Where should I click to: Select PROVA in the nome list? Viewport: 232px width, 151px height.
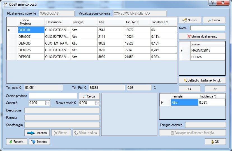pyautogui.click(x=208, y=57)
